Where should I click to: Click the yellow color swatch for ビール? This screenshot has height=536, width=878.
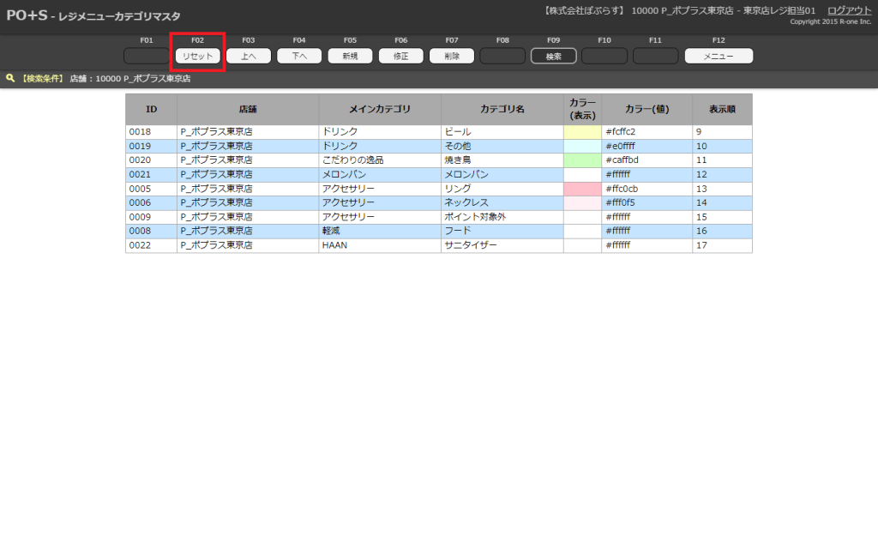tap(582, 132)
